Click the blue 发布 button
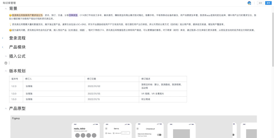 click(x=268, y=3)
